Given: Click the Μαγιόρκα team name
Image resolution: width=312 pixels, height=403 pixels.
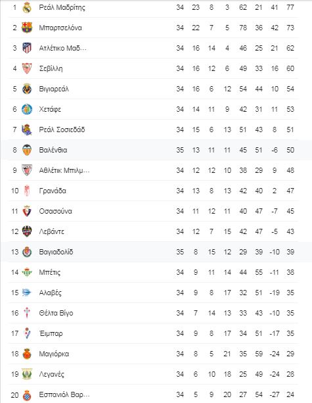Looking at the screenshot, I should coord(54,354).
